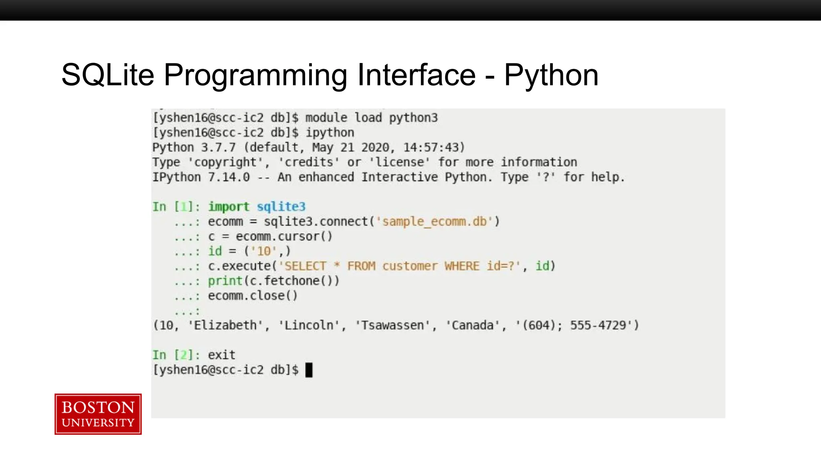Click the 'c = ecomm.cursor()' line
The width and height of the screenshot is (821, 462).
[253, 237]
